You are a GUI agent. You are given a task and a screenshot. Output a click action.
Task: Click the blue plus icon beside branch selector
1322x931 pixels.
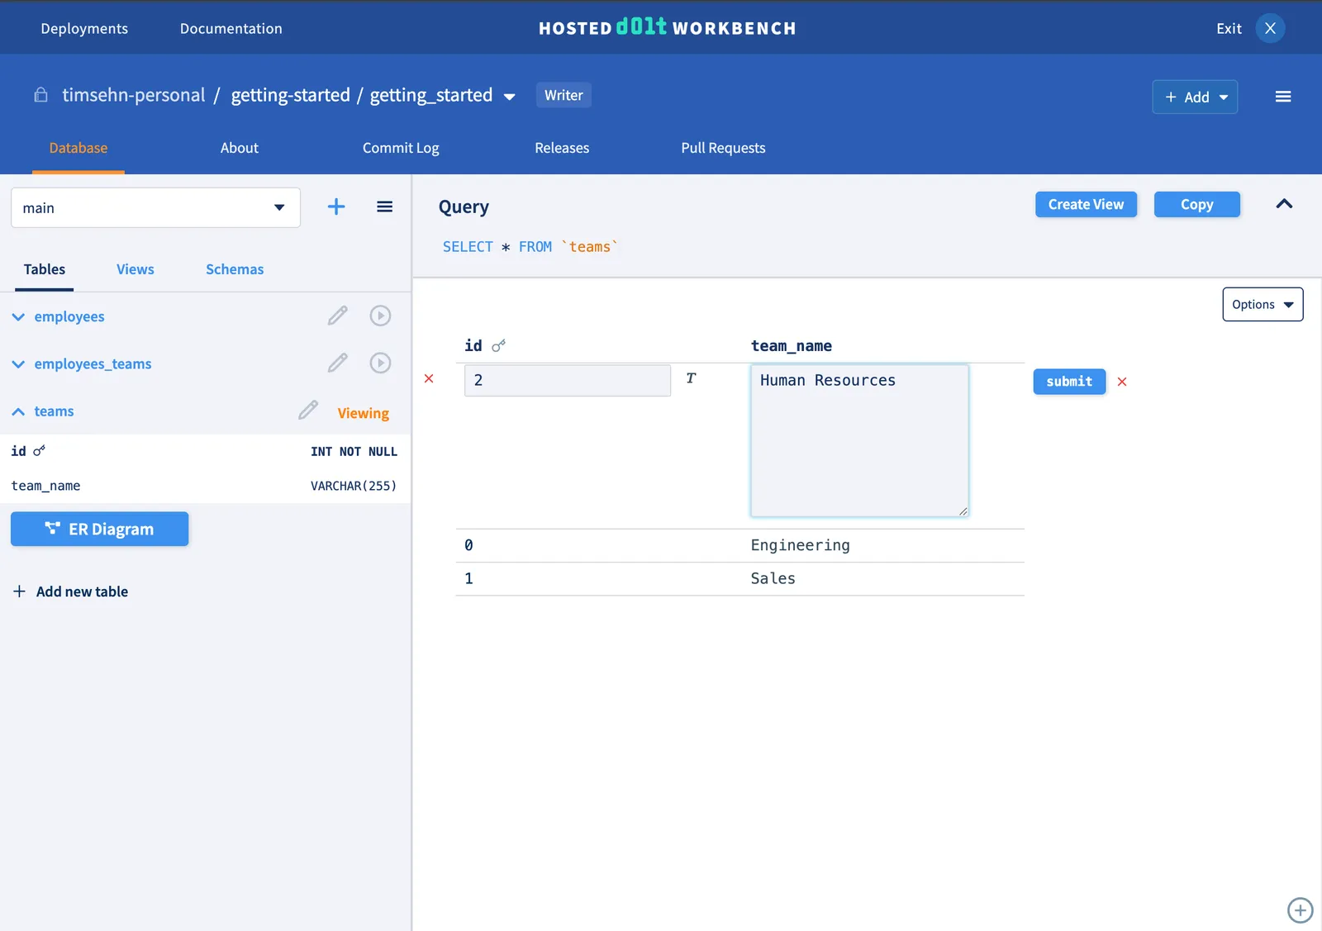tap(336, 207)
